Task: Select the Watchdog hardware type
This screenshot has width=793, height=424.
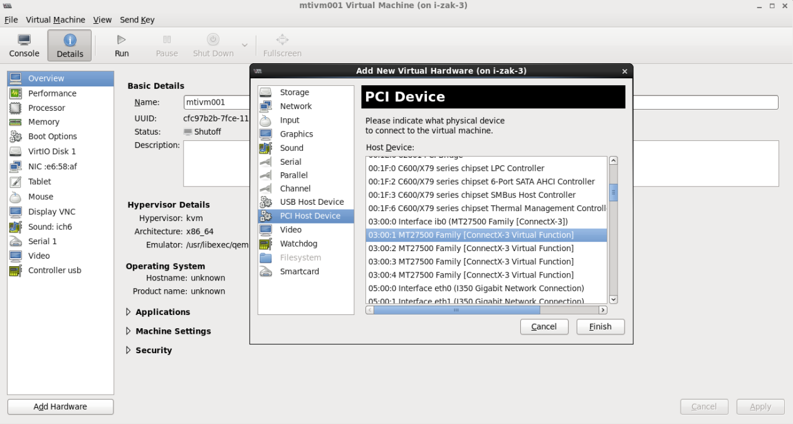Action: pos(298,244)
